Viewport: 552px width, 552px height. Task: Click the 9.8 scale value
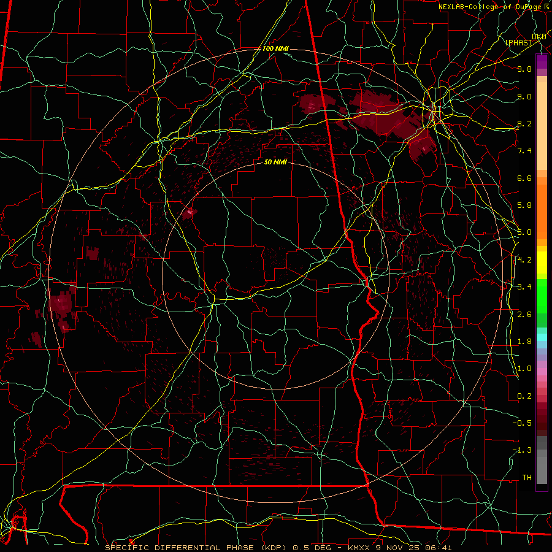point(524,69)
